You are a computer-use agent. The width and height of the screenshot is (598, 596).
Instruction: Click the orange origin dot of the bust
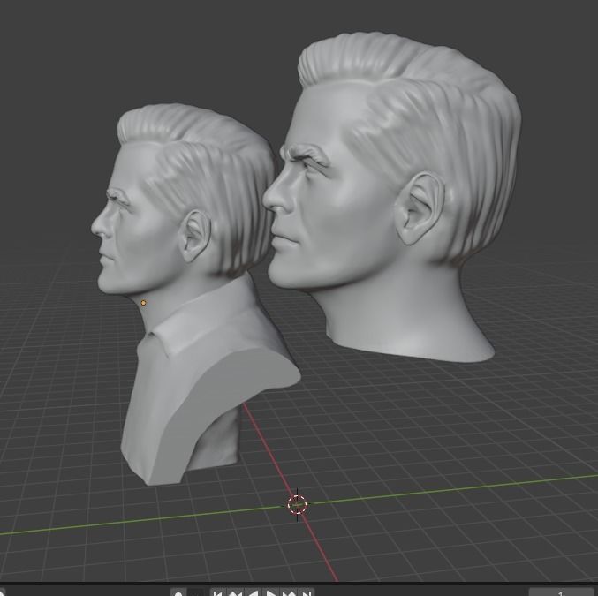143,303
